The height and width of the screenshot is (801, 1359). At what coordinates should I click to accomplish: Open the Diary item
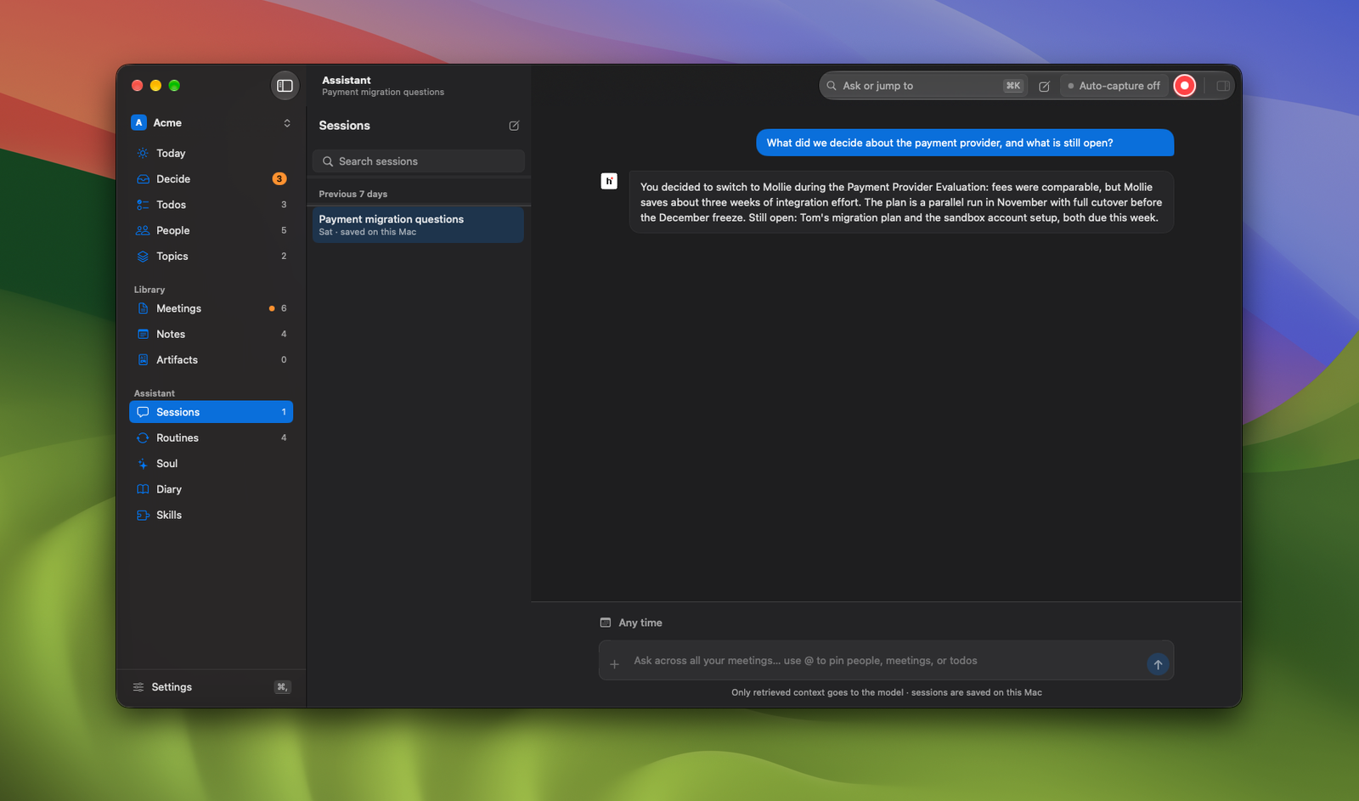coord(211,489)
